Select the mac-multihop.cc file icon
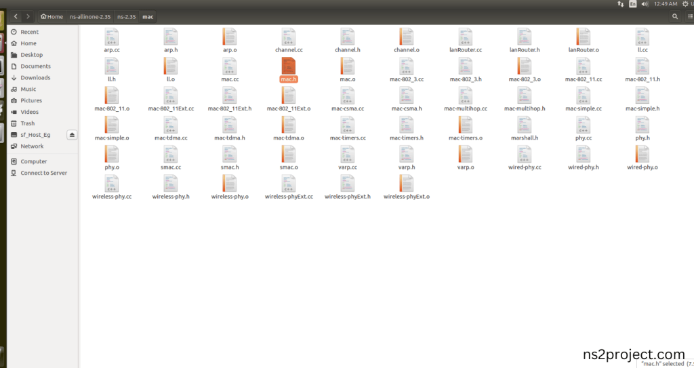694x368 pixels. tap(465, 95)
